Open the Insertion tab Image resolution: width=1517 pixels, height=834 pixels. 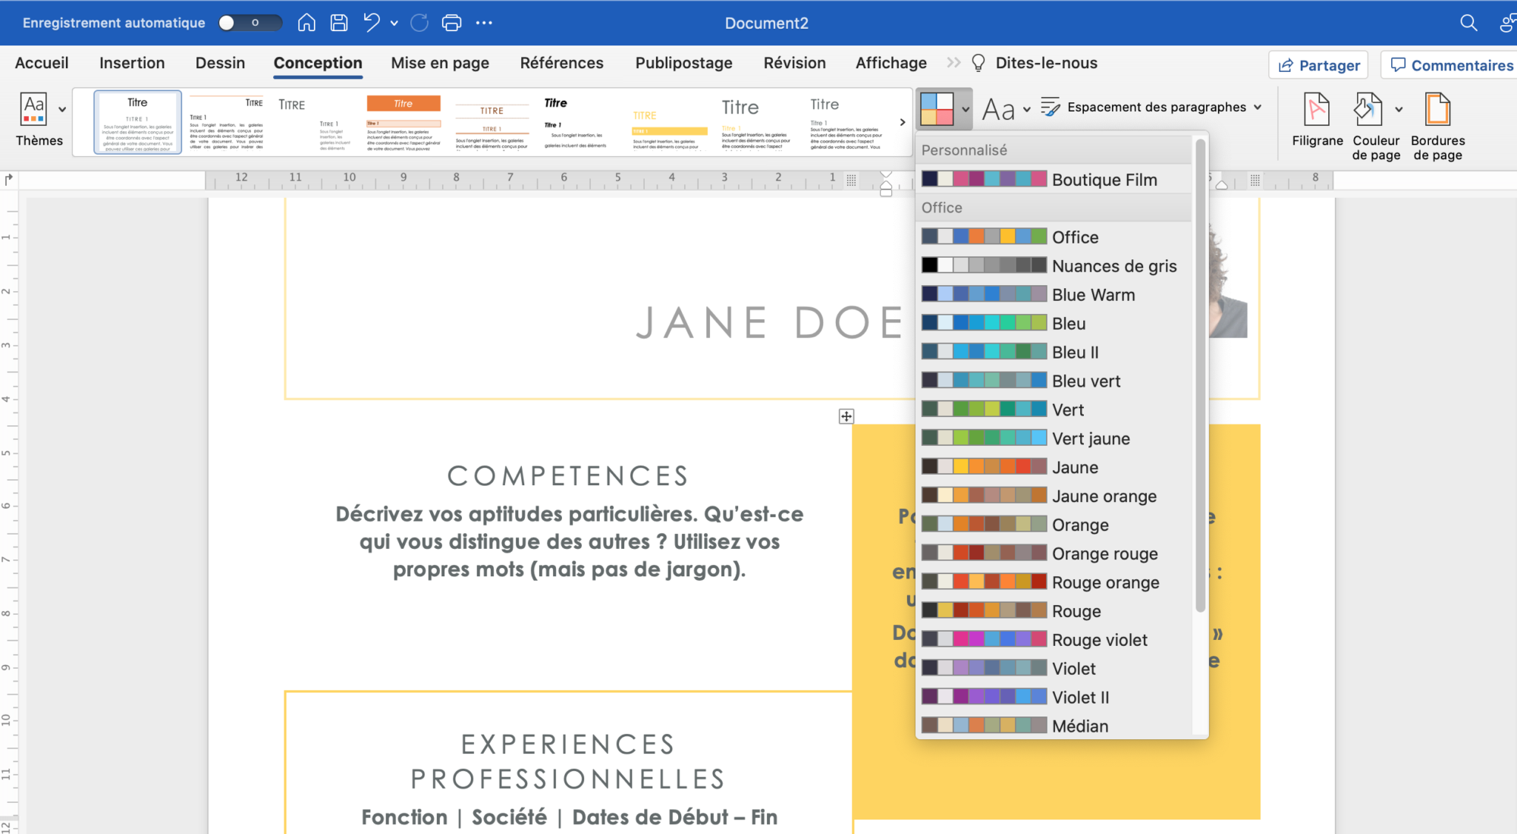132,63
